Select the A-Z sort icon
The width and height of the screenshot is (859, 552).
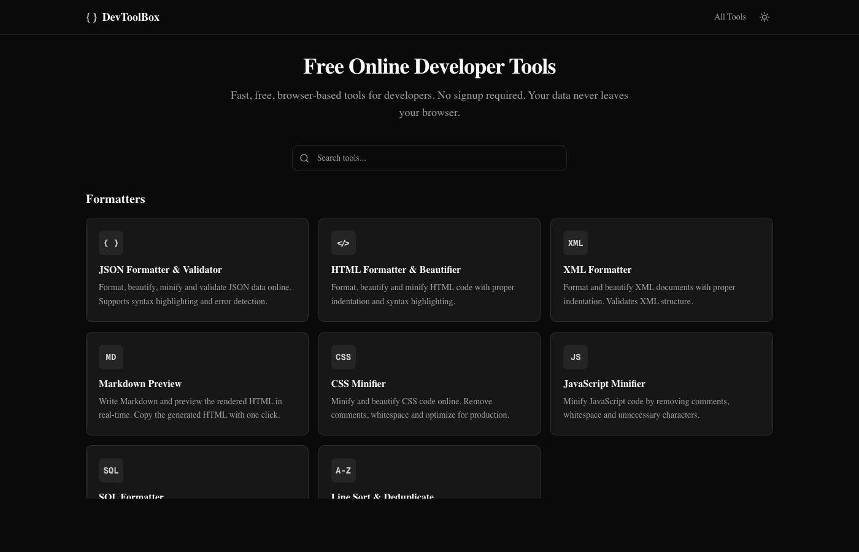pos(343,470)
